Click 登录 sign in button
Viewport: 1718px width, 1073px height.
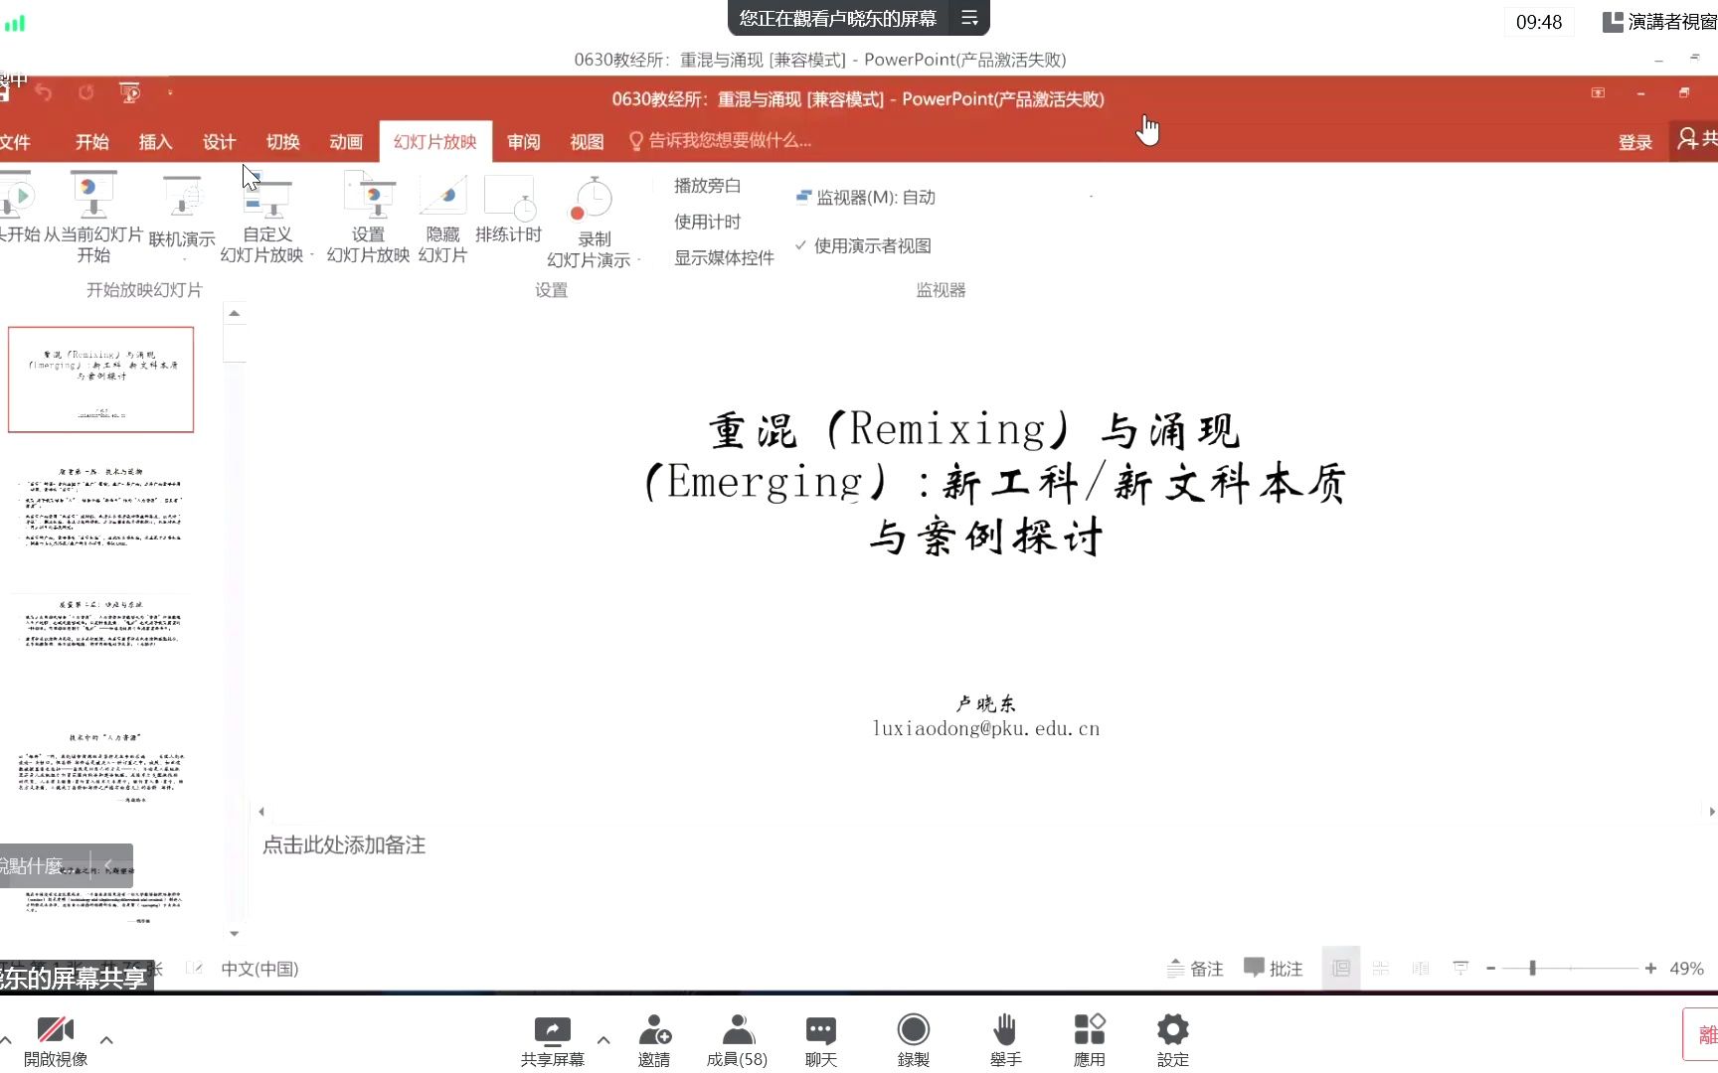[1634, 142]
